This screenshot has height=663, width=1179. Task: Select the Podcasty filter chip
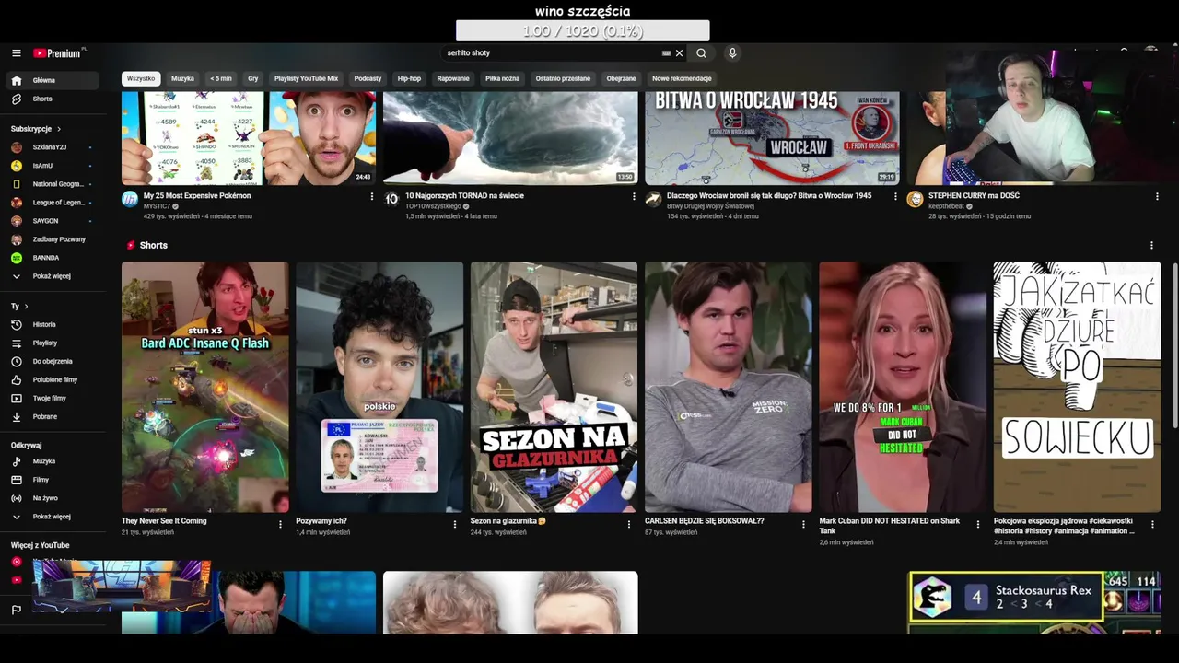[x=368, y=78]
